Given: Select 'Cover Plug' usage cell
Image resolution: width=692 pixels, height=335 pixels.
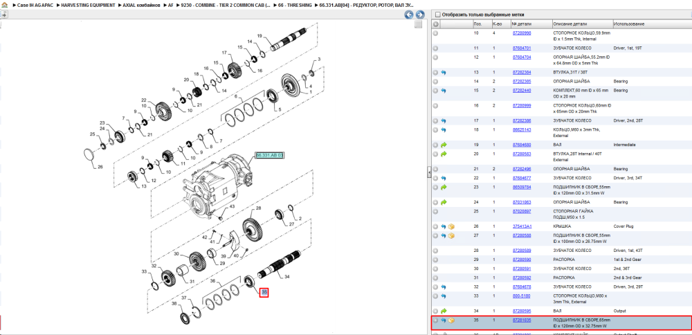Looking at the screenshot, I should (623, 226).
